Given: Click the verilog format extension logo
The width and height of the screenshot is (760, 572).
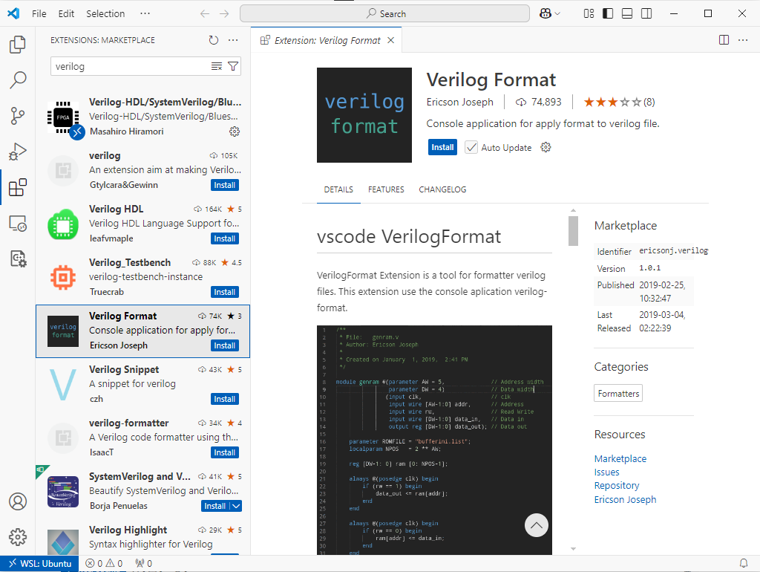Looking at the screenshot, I should tap(364, 115).
